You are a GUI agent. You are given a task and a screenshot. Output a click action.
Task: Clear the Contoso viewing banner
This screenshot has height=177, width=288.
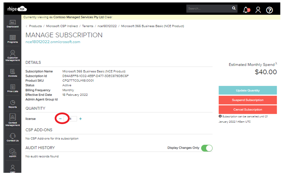(108, 17)
